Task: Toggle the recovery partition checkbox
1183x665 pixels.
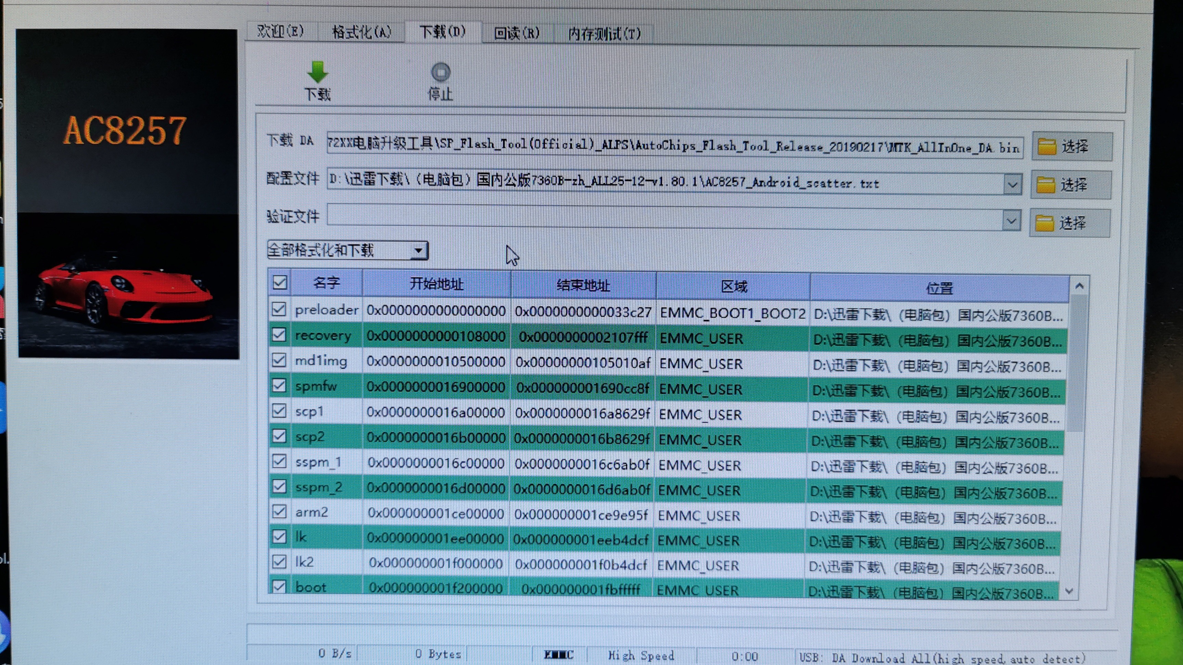Action: pyautogui.click(x=279, y=335)
